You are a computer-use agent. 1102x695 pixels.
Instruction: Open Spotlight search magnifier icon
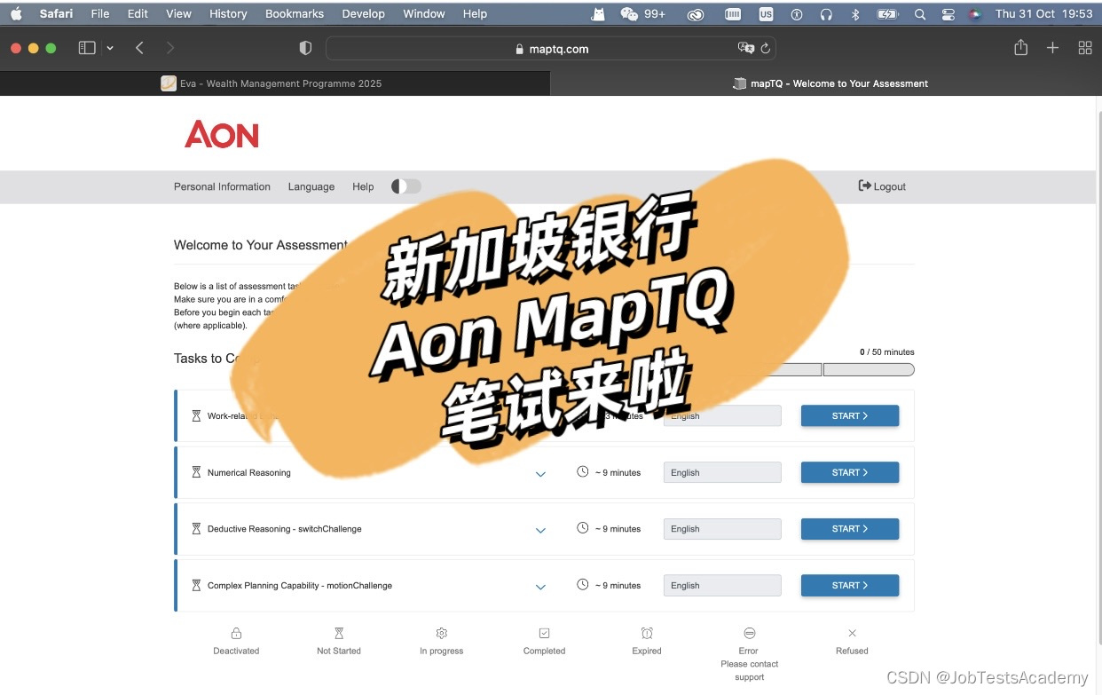[920, 13]
